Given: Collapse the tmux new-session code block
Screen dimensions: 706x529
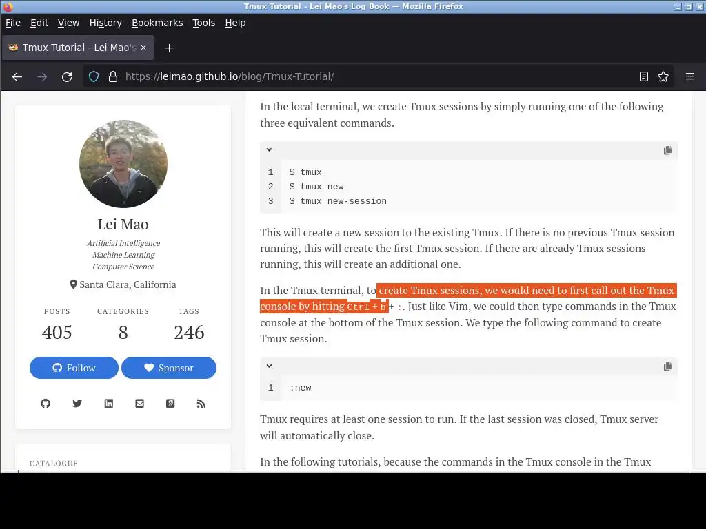Looking at the screenshot, I should (x=269, y=149).
